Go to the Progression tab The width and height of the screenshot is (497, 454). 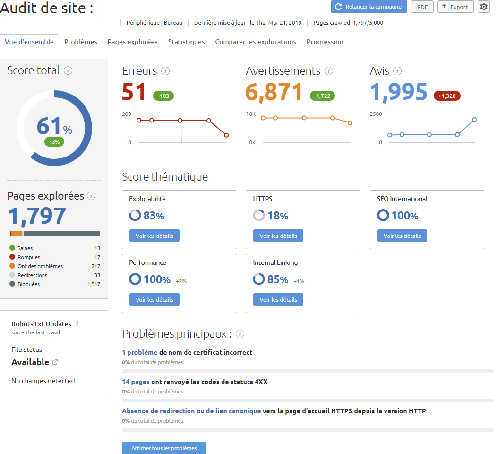click(x=325, y=42)
